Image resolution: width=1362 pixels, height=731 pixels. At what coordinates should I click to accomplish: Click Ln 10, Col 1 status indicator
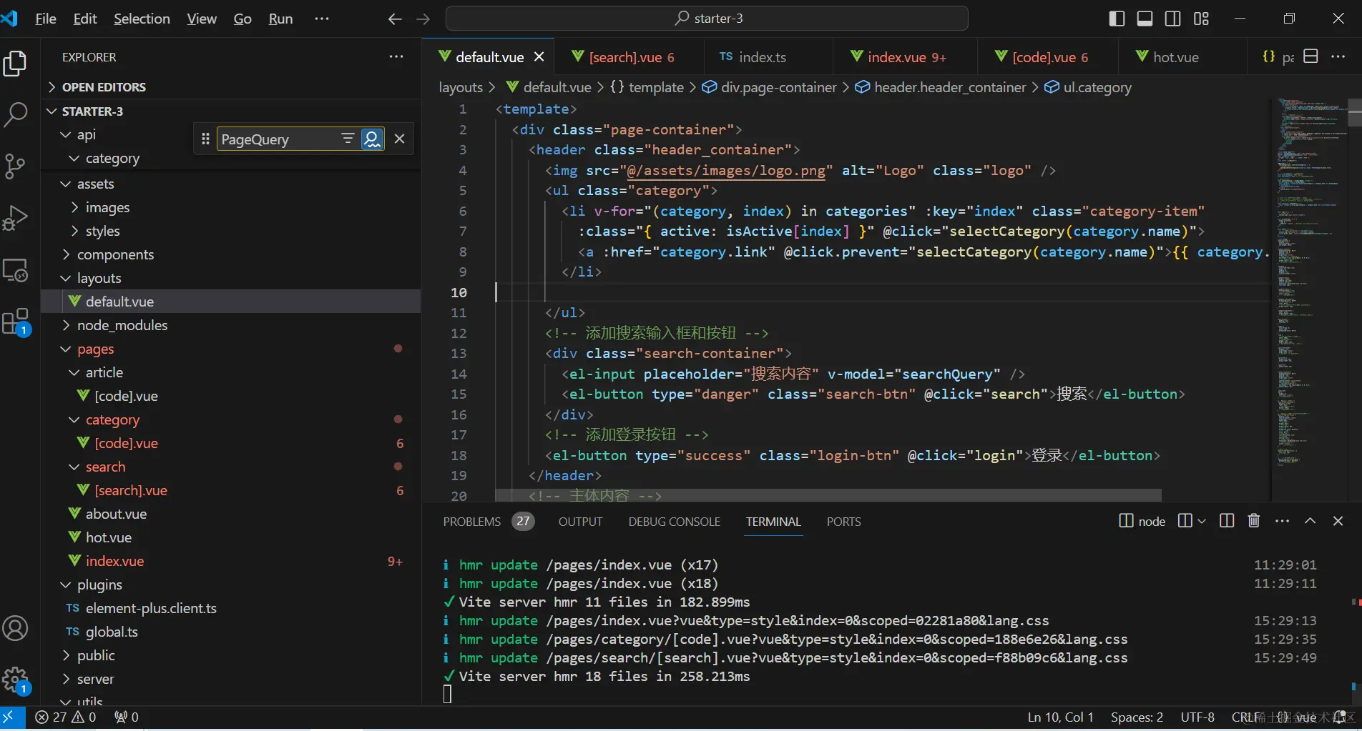[1060, 717]
